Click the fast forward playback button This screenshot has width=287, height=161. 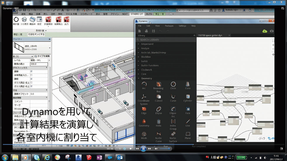(150, 149)
